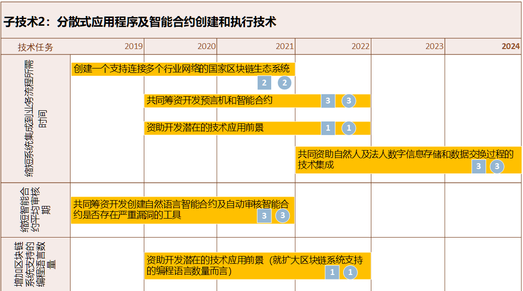Click square badge 1 on the 编程语言数量而言 bar

tap(332, 273)
